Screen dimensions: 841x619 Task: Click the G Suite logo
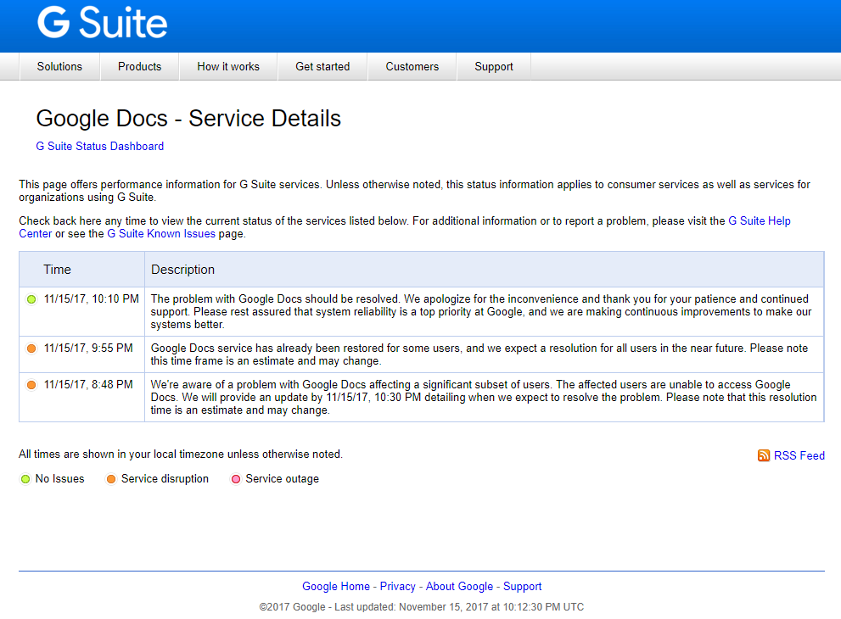[x=102, y=23]
